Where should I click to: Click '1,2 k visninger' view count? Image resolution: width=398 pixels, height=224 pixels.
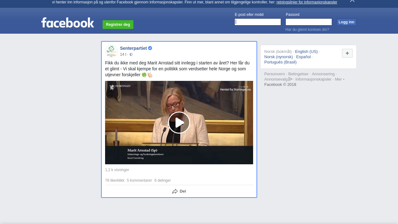pyautogui.click(x=117, y=170)
